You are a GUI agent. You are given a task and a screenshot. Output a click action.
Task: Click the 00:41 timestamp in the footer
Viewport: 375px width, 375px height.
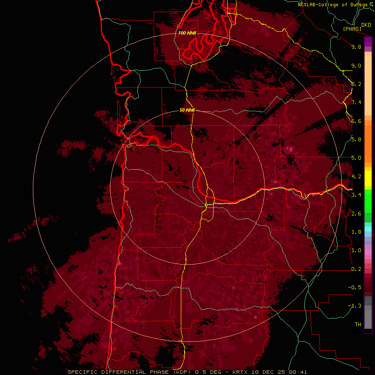click(298, 372)
